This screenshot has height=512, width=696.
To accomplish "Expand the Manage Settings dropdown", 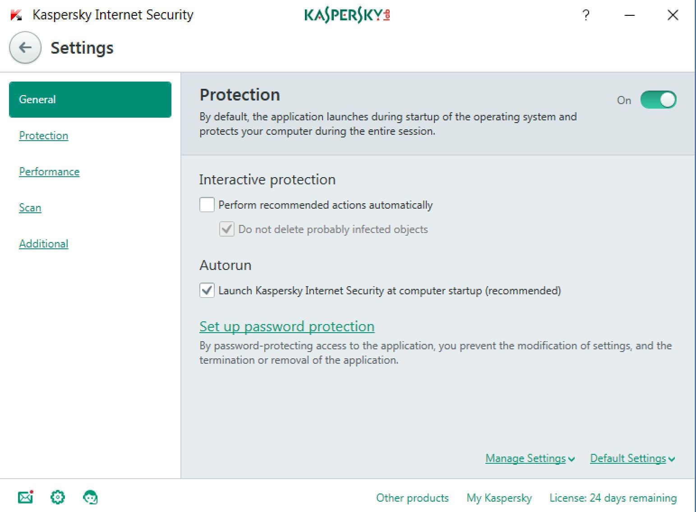I will (530, 458).
